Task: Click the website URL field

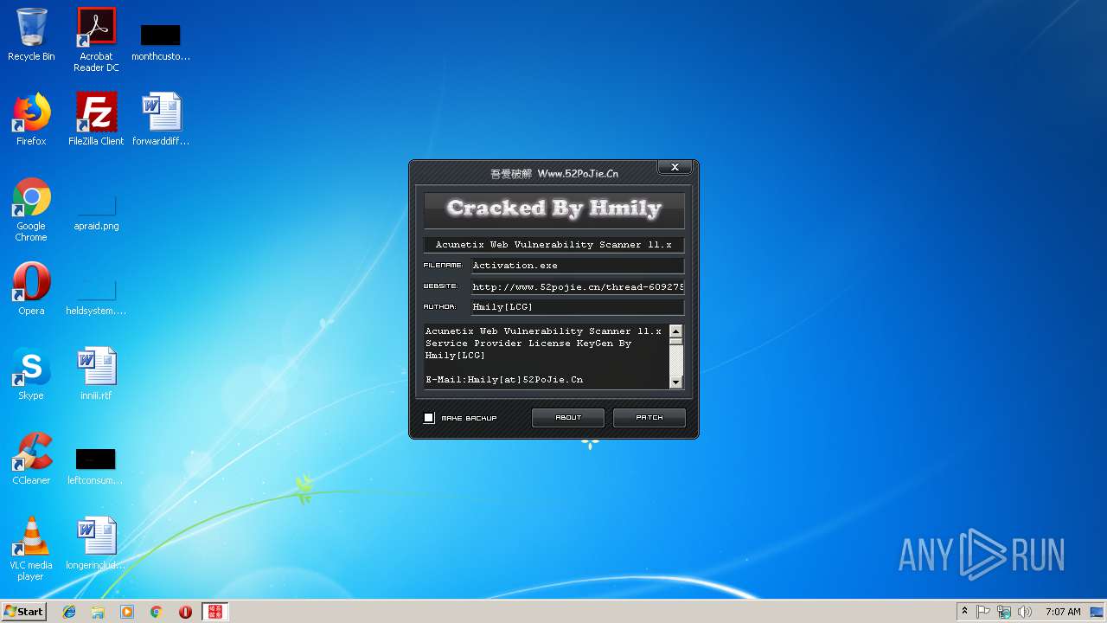Action: 577,286
